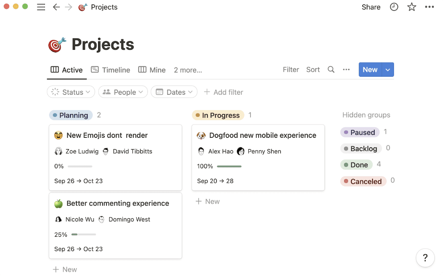
Task: Click the 25% progress bar on Better commenting card
Action: pos(83,234)
